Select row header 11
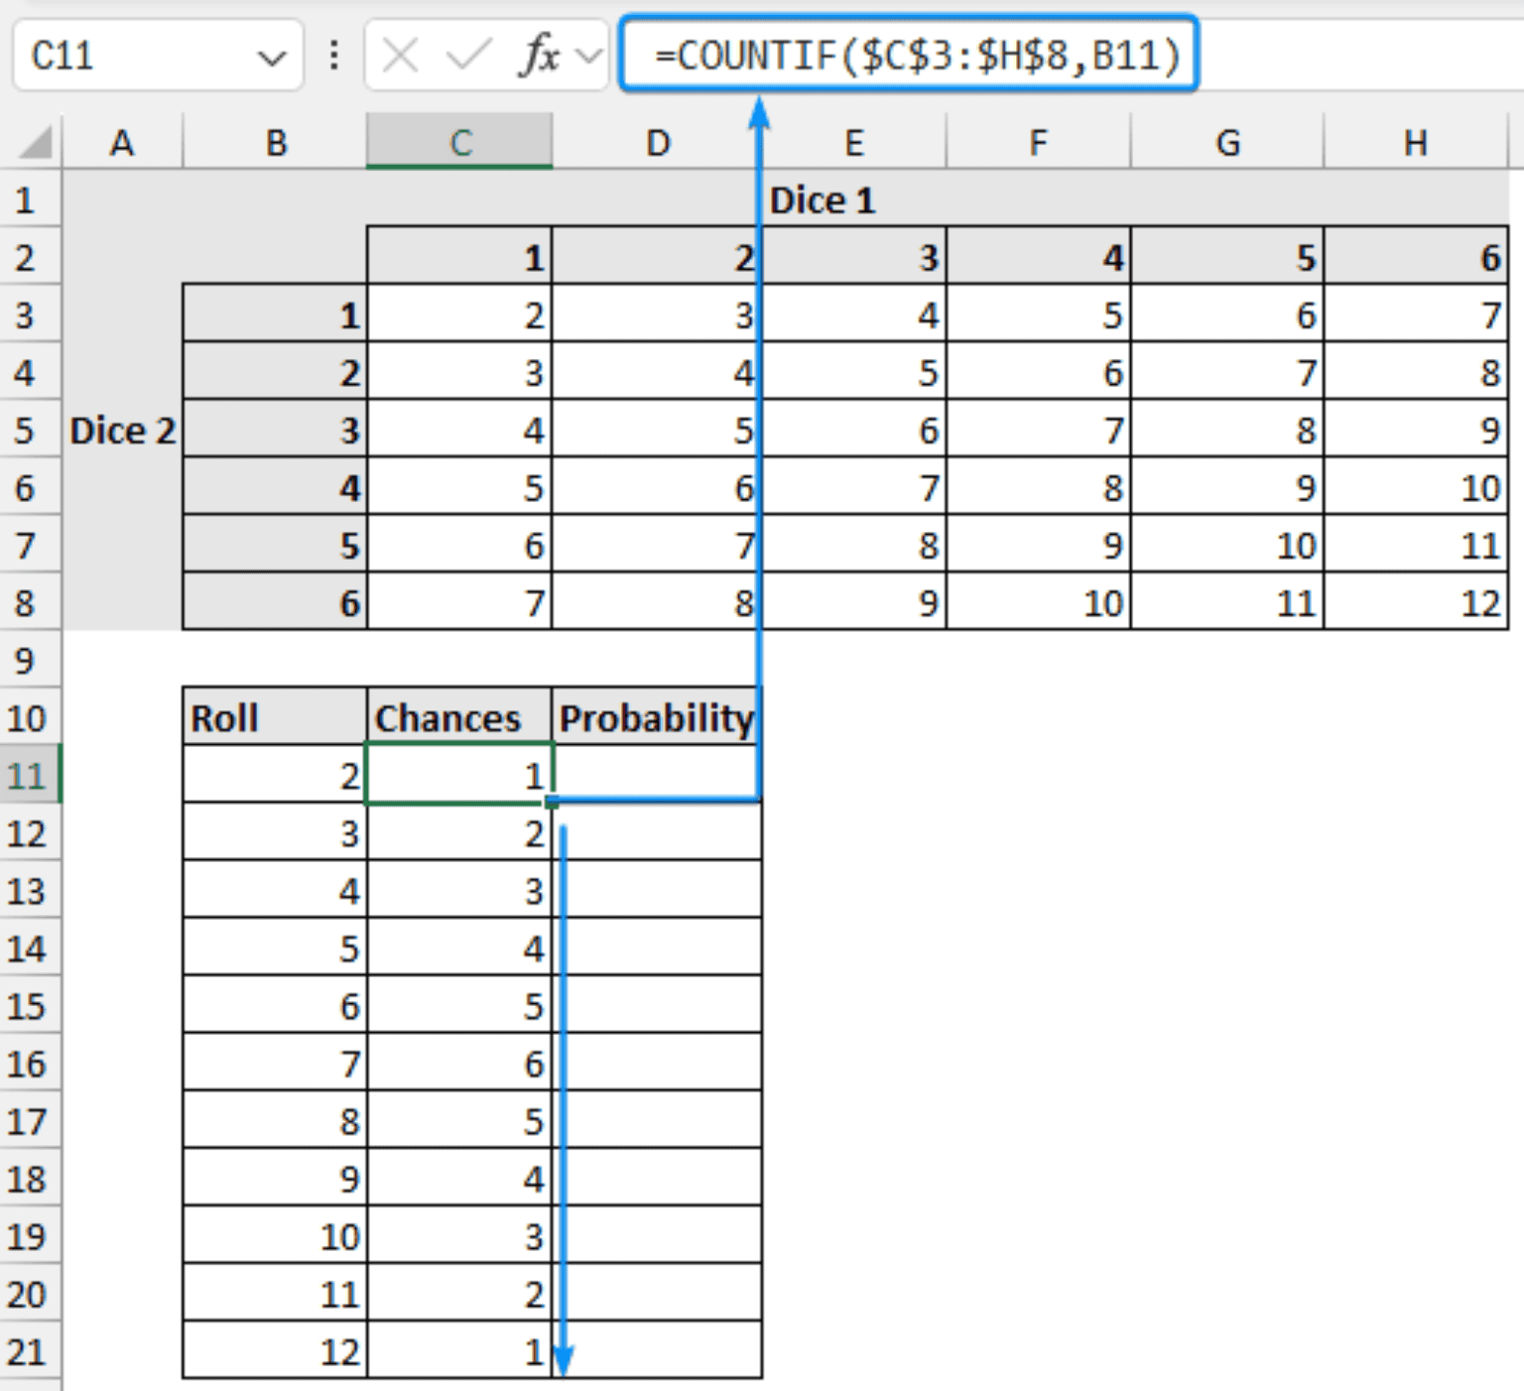The height and width of the screenshot is (1391, 1524). pos(30,777)
